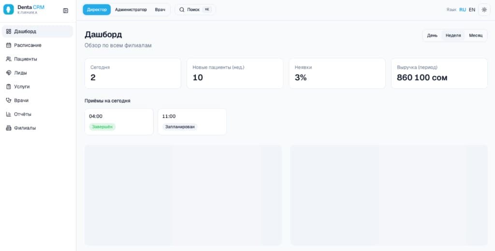Screen dimensions: 495x251
Task: Switch role to Администратор
Action: point(131,10)
